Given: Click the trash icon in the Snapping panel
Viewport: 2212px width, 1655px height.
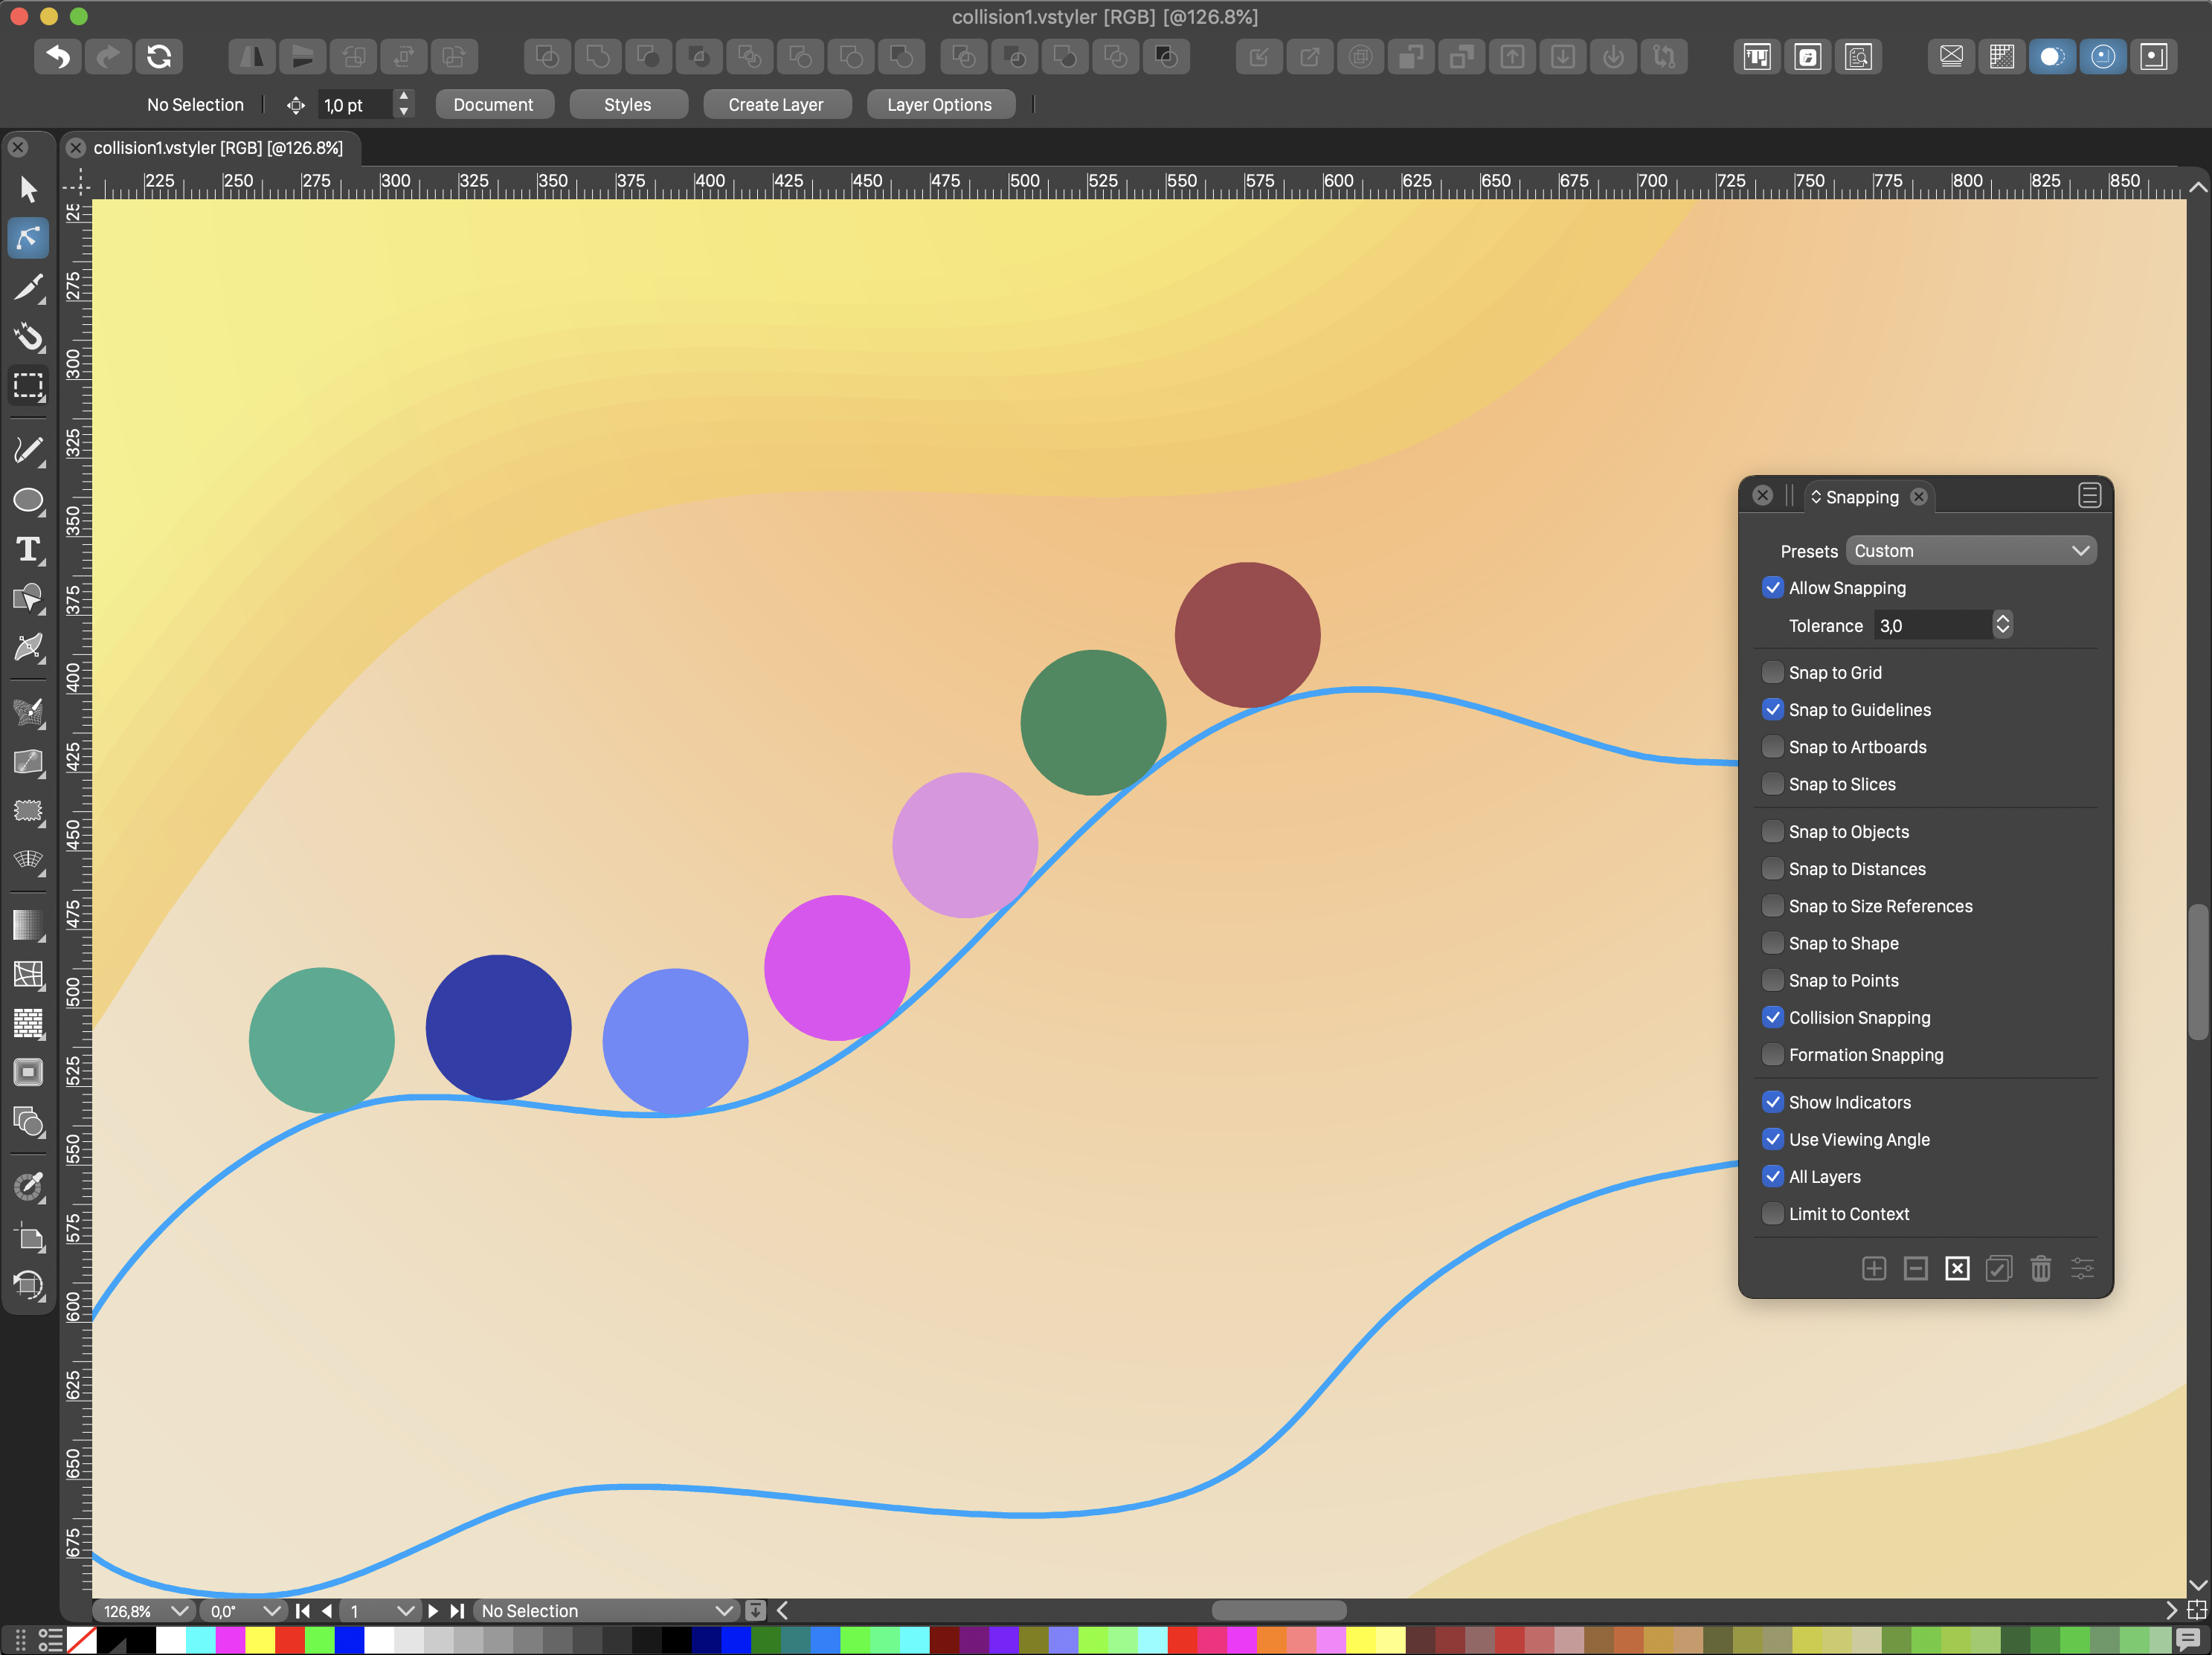Looking at the screenshot, I should [x=2041, y=1268].
